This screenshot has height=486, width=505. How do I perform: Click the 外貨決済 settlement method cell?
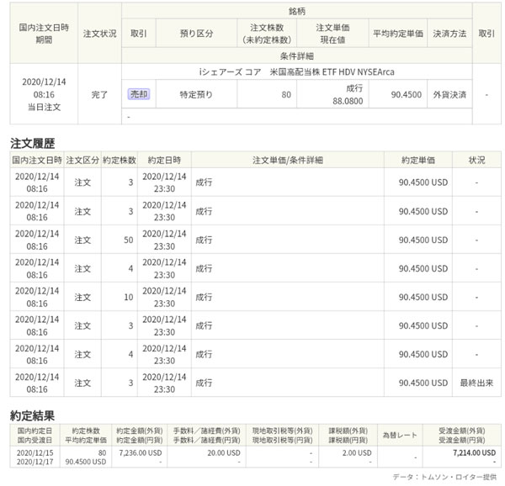coord(448,94)
